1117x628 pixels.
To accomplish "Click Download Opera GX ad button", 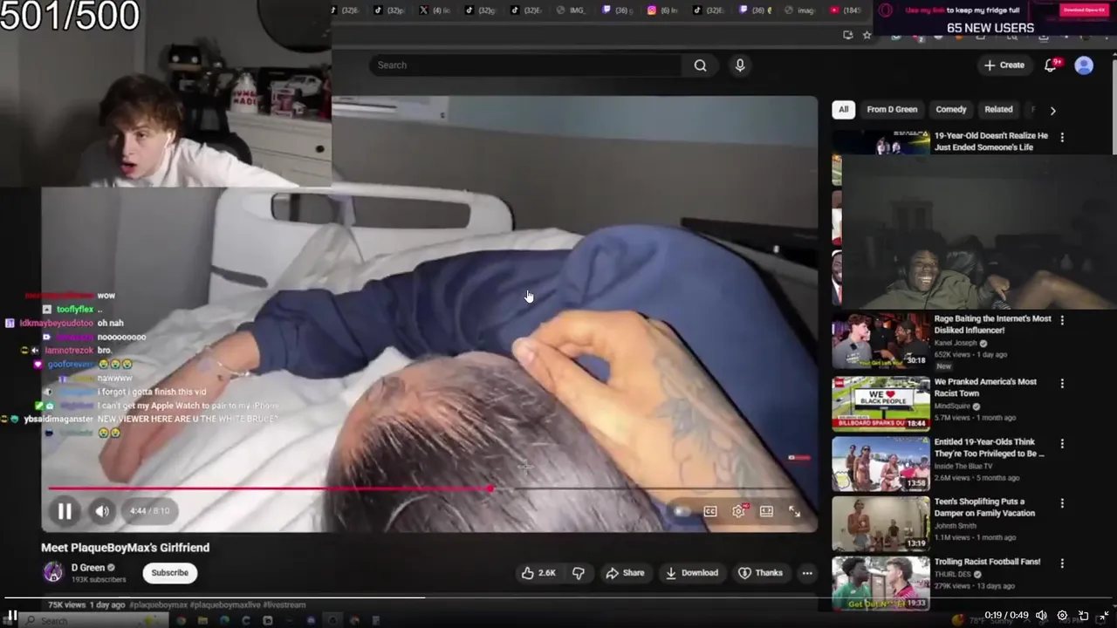I will 1083,10.
